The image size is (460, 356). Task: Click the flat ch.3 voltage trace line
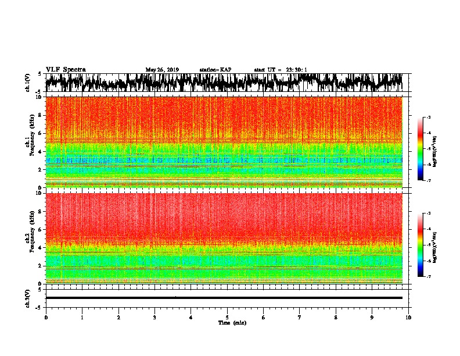[224, 298]
